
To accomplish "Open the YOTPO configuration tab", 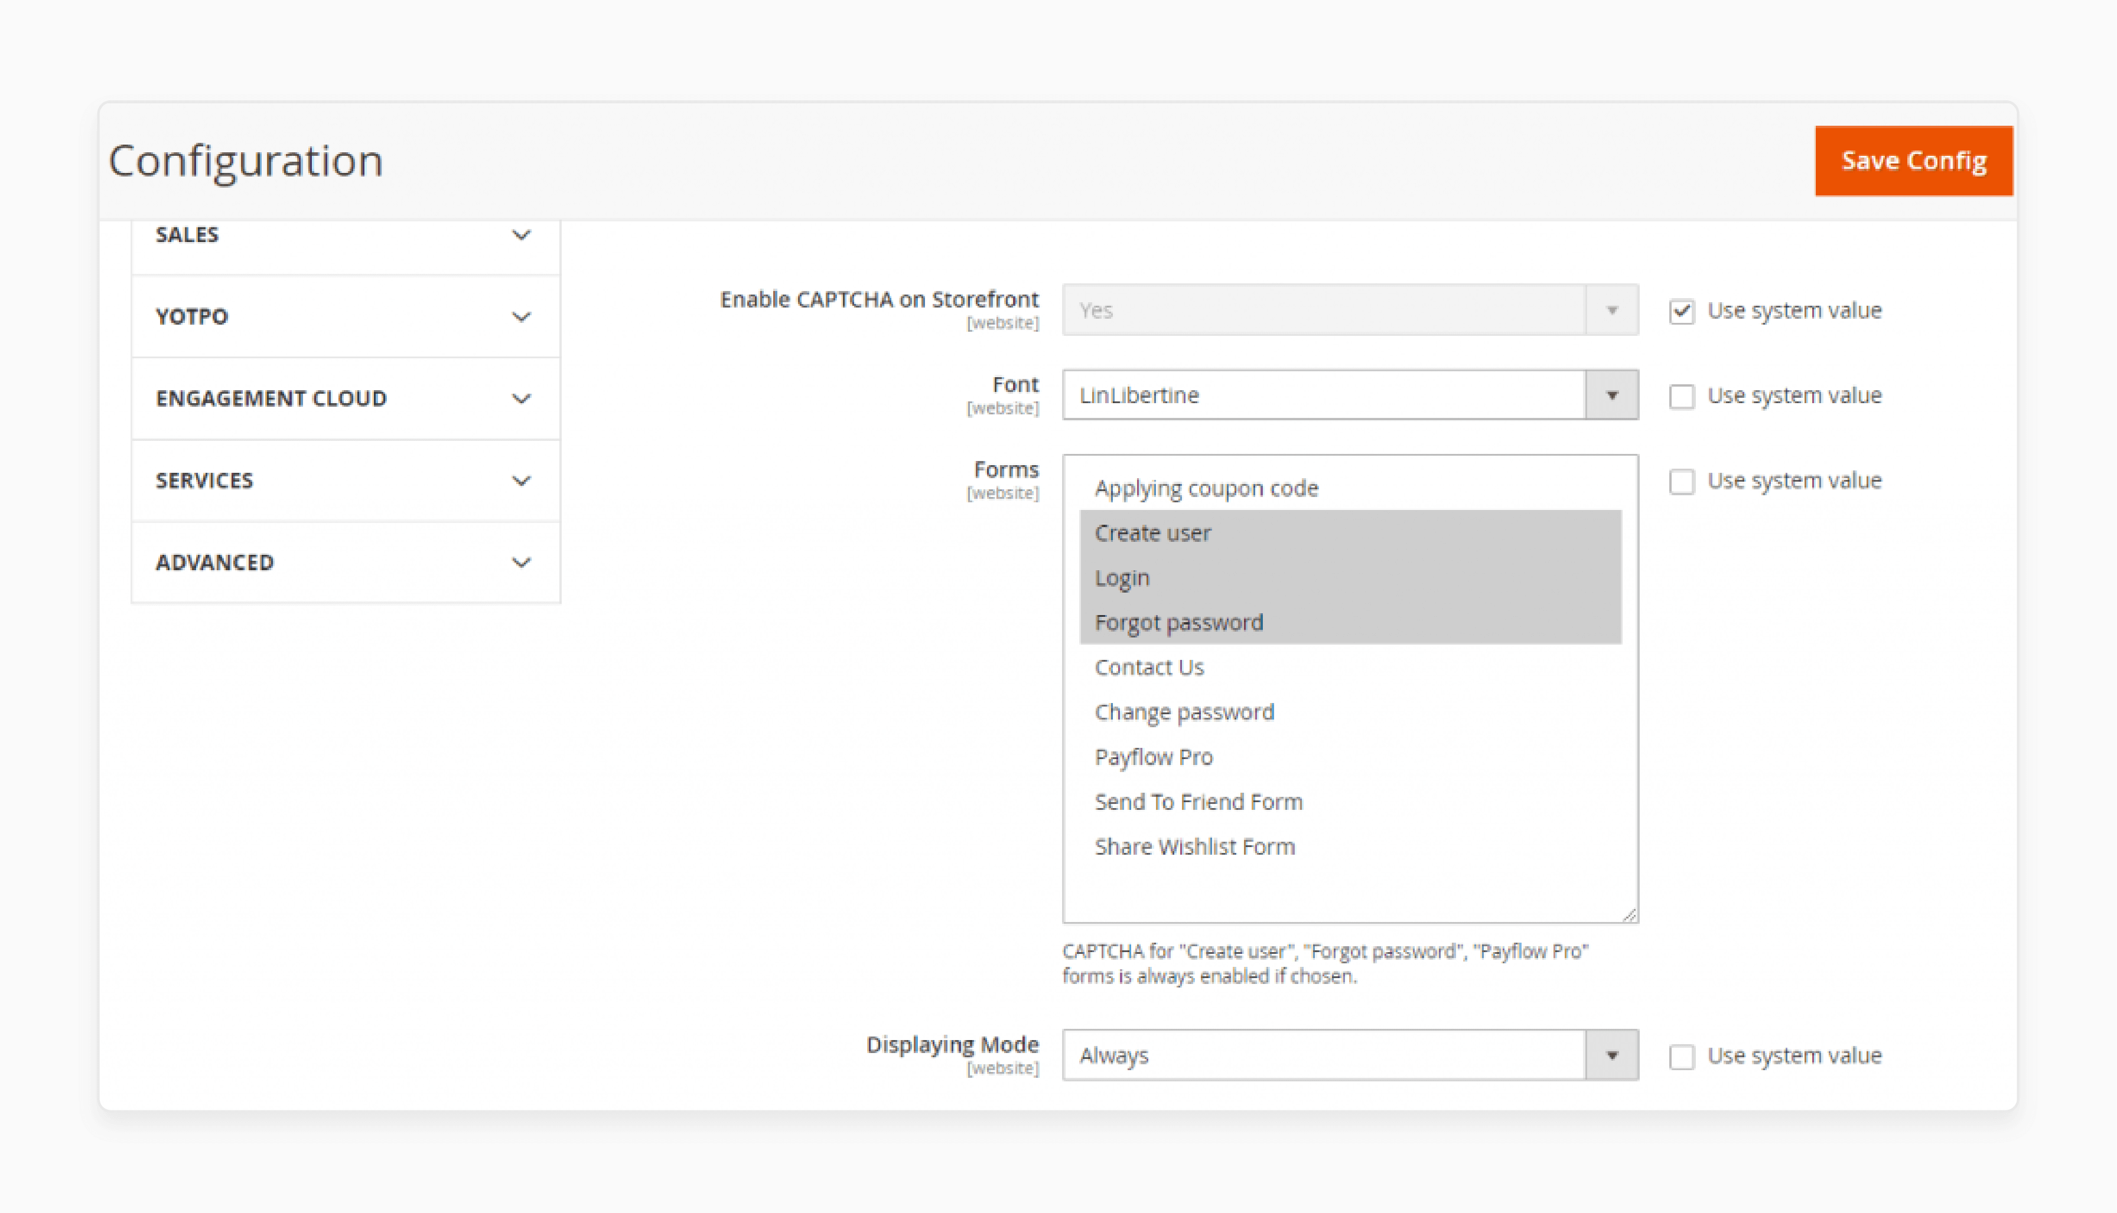I will click(346, 316).
